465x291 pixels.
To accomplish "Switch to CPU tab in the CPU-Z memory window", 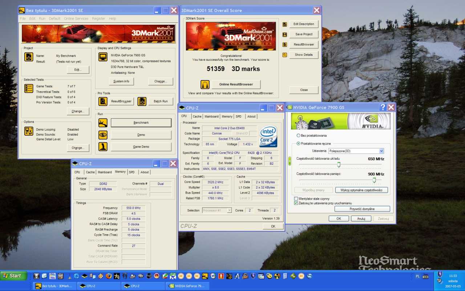I will coord(77,172).
